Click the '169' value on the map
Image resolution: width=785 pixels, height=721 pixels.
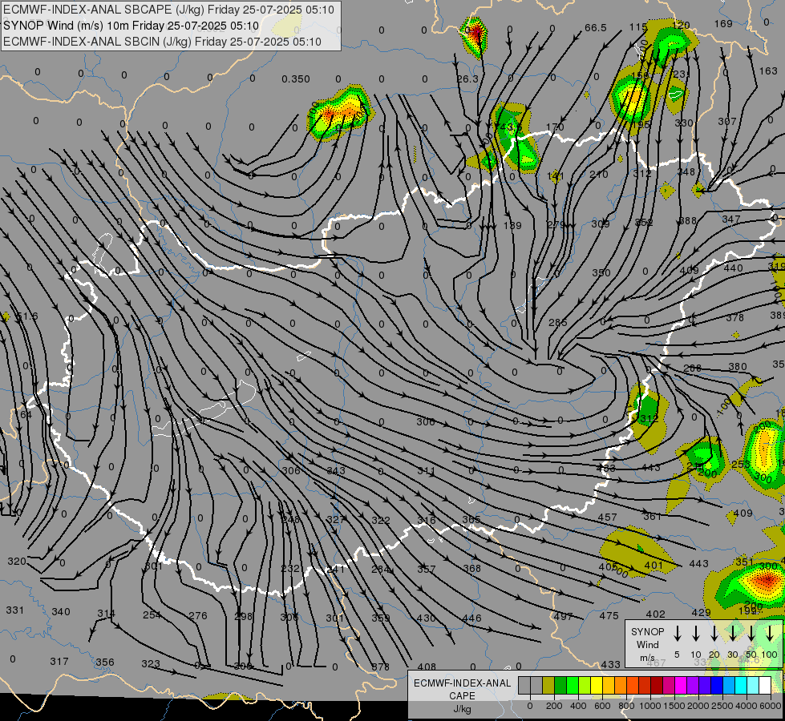(x=723, y=23)
